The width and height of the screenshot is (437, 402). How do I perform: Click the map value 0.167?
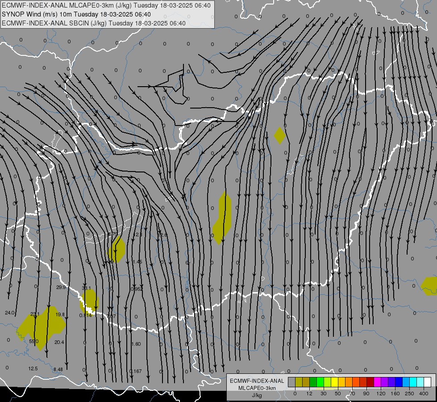click(x=135, y=371)
